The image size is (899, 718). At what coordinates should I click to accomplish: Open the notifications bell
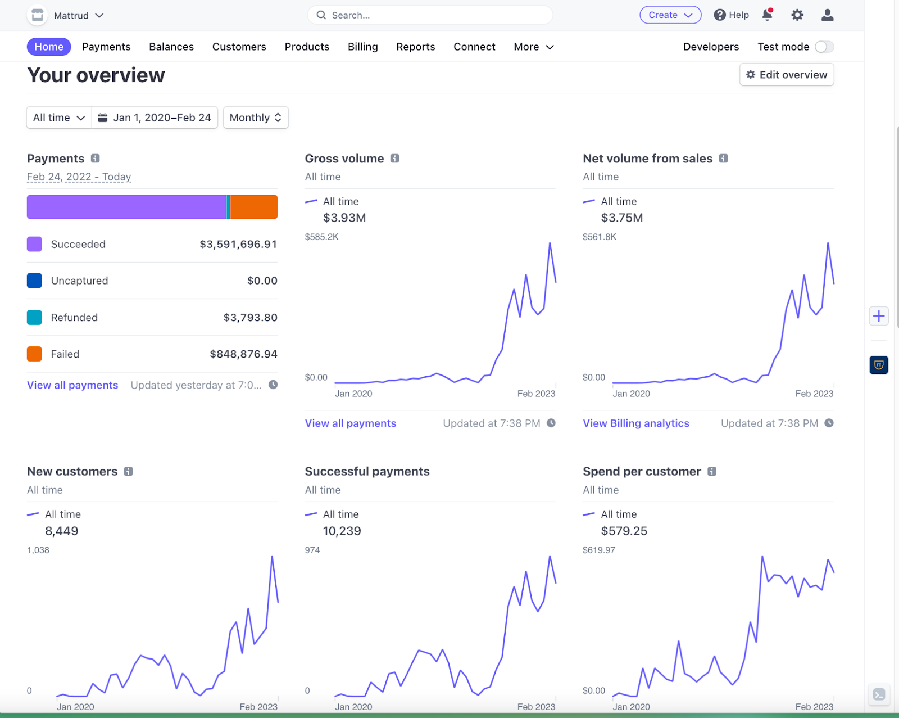[x=768, y=15]
